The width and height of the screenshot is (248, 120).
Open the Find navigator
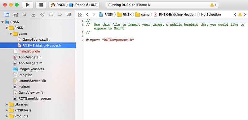24,15
